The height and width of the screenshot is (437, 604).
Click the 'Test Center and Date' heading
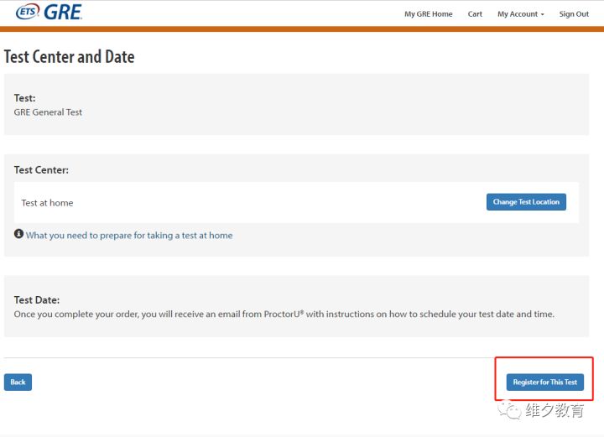pyautogui.click(x=69, y=57)
